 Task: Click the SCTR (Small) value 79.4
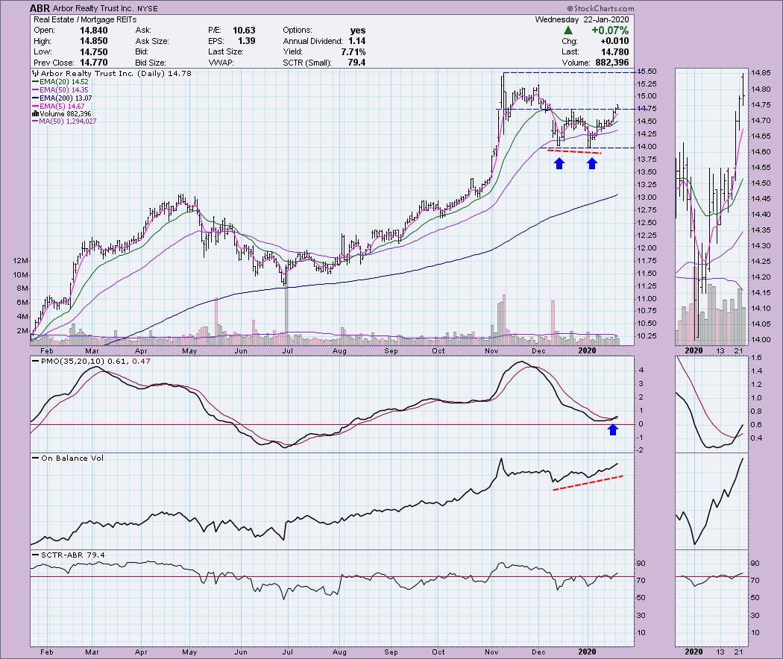[357, 63]
